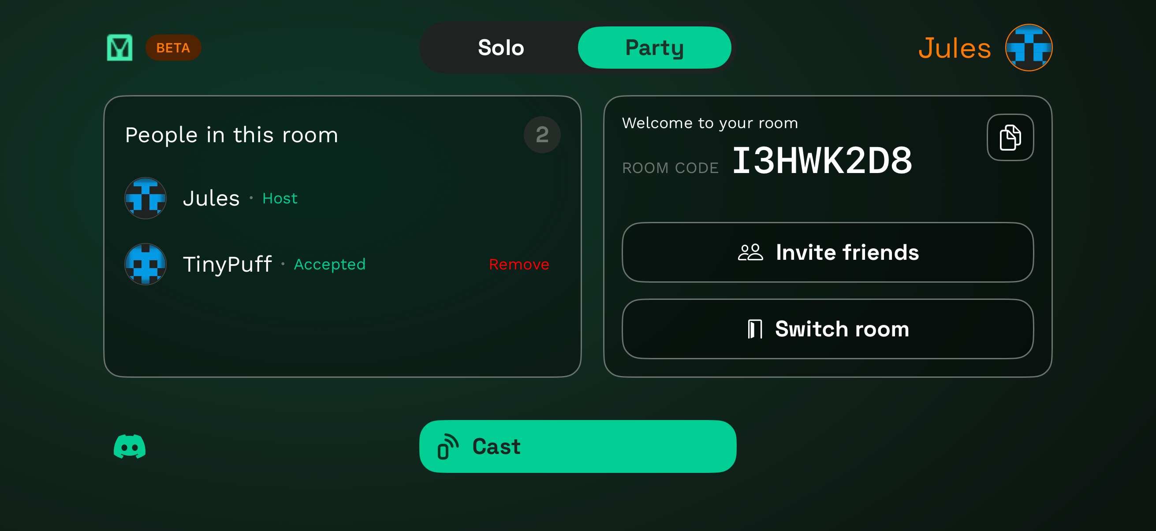Remove TinyPuff from the room
The image size is (1156, 531).
coord(519,264)
